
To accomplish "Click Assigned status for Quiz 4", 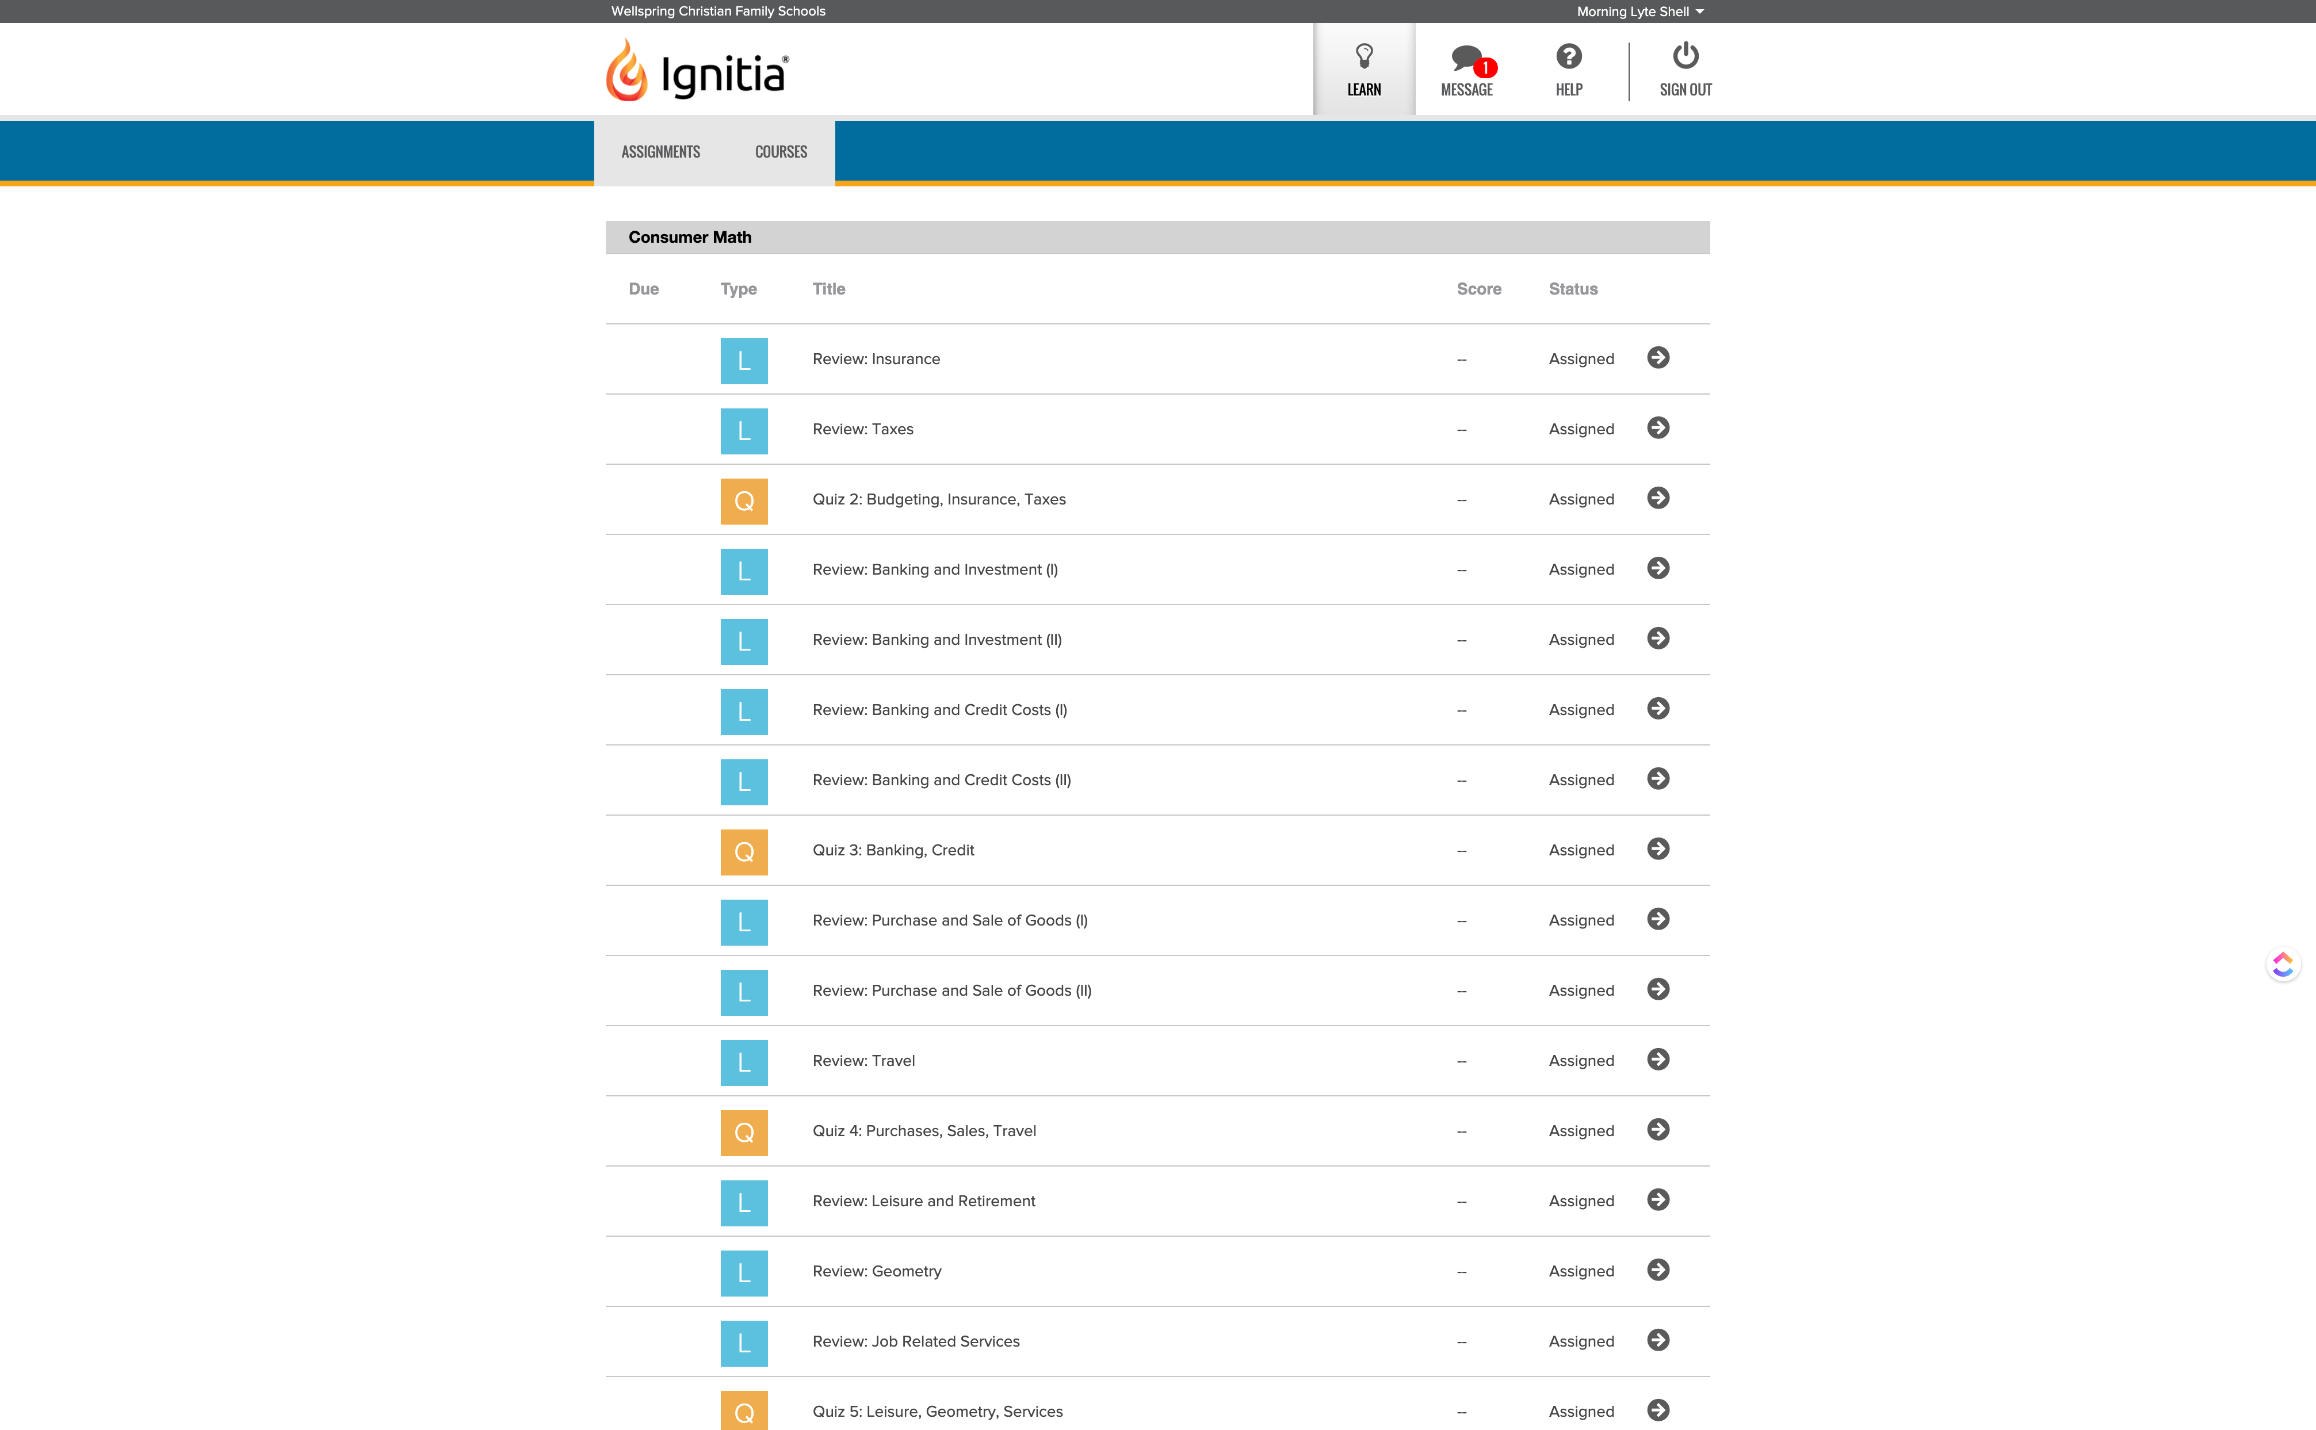I will coord(1581,1131).
